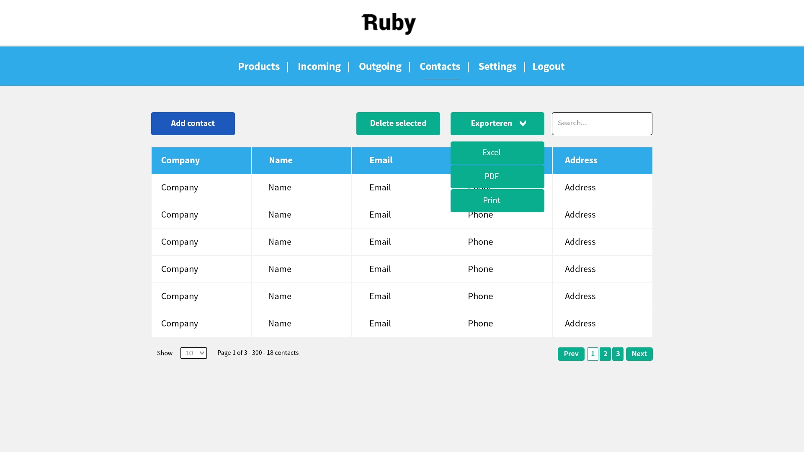Click Delete selected button
Image resolution: width=804 pixels, height=452 pixels.
pos(398,123)
